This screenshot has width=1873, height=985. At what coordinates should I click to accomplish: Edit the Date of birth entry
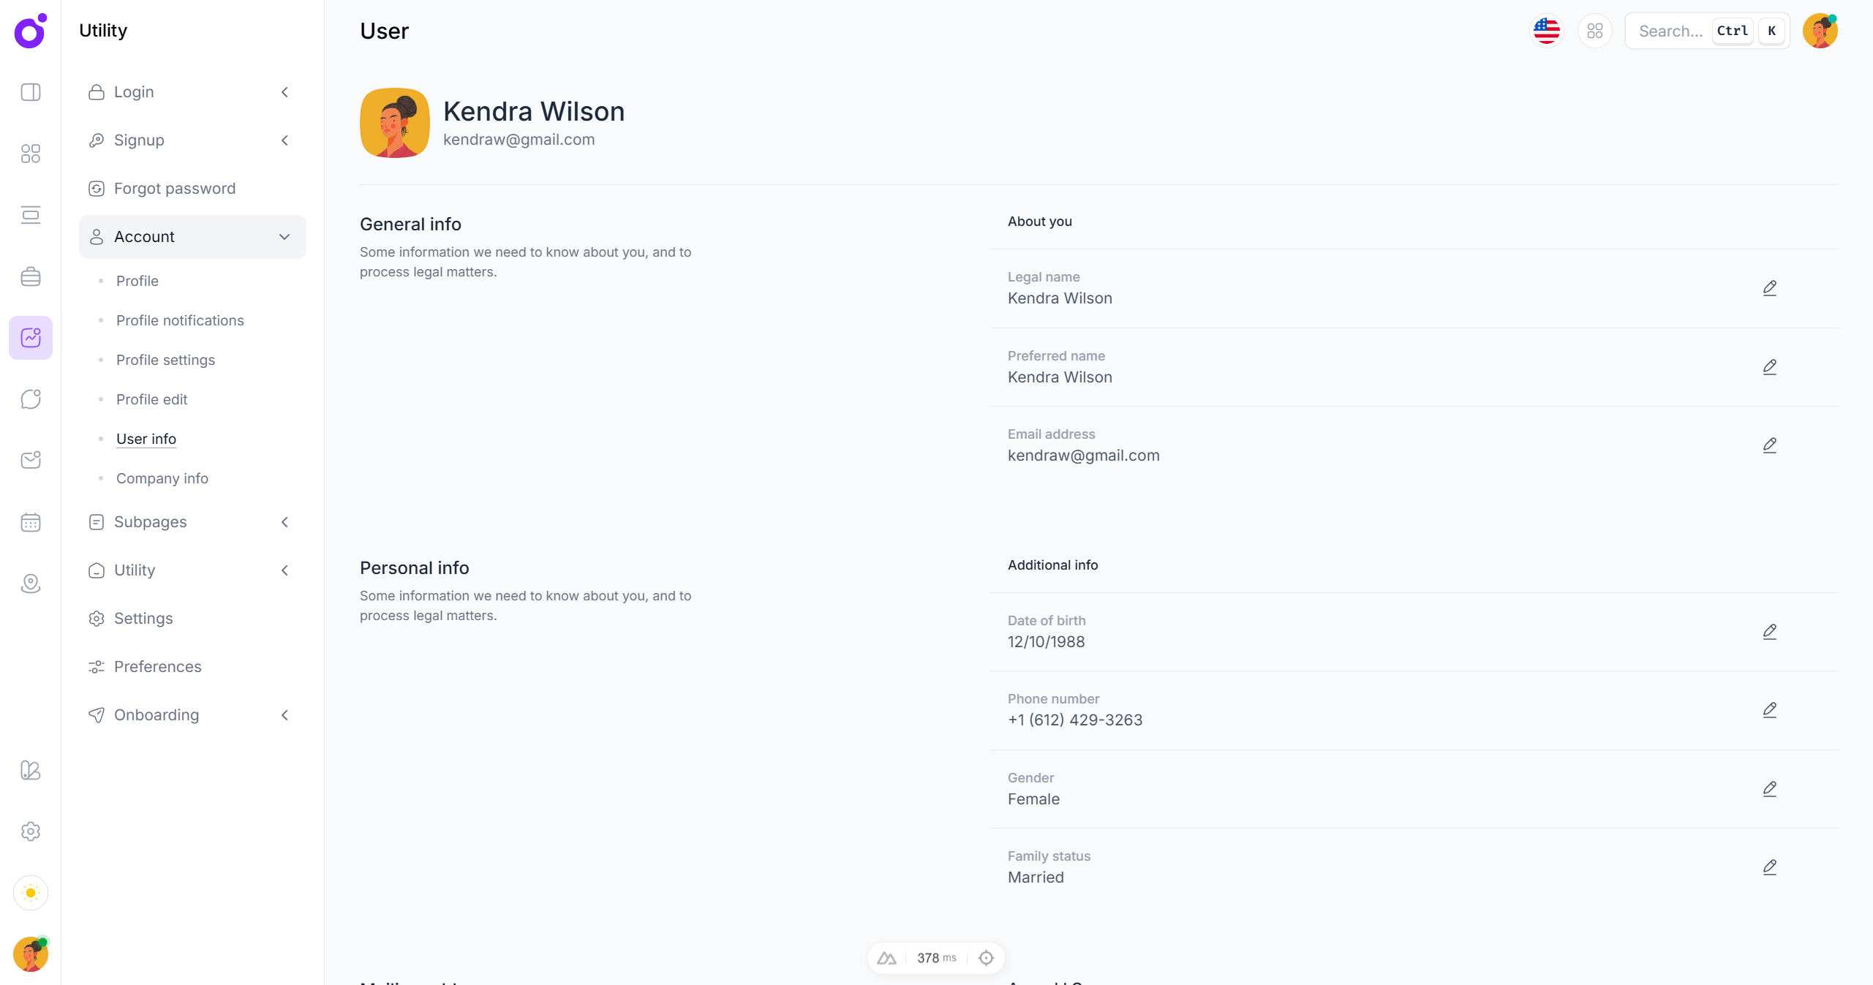1769,632
